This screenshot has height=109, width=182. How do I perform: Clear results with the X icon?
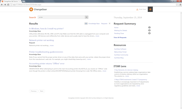coord(110,24)
